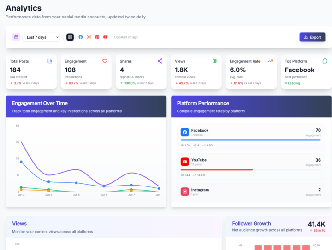The height and width of the screenshot is (250, 332).
Task: Click the Engagement heart icon
Action: [105, 61]
